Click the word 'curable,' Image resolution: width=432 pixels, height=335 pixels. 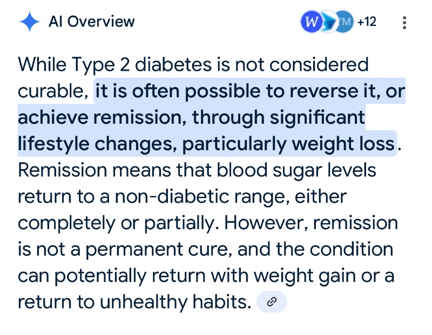click(x=53, y=91)
